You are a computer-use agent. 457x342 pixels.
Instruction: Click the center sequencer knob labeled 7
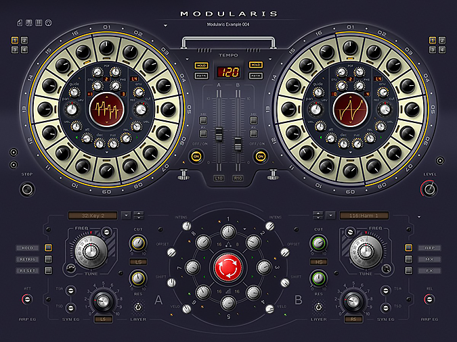(192, 268)
